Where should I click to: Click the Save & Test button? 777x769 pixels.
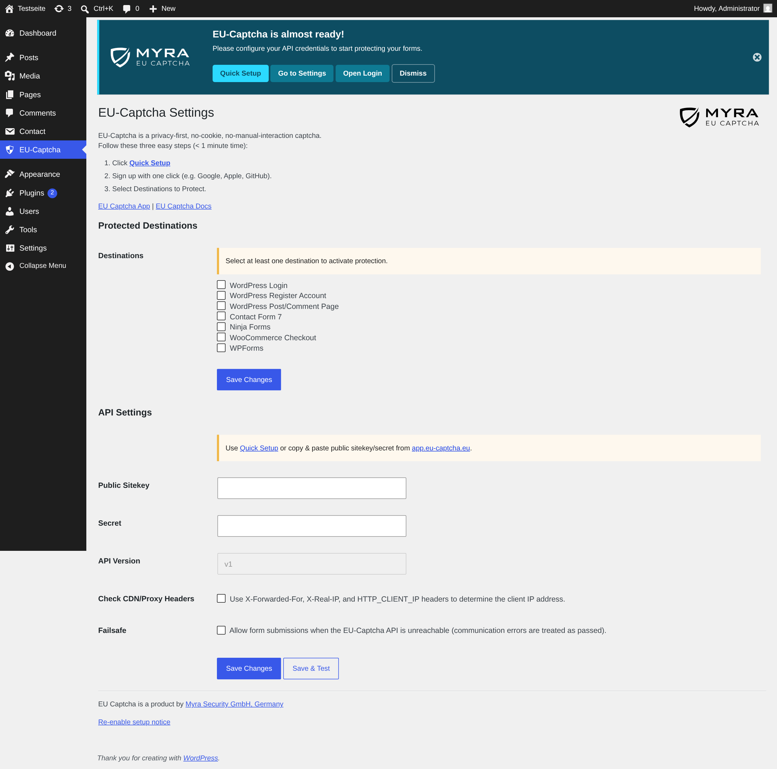[x=311, y=669]
